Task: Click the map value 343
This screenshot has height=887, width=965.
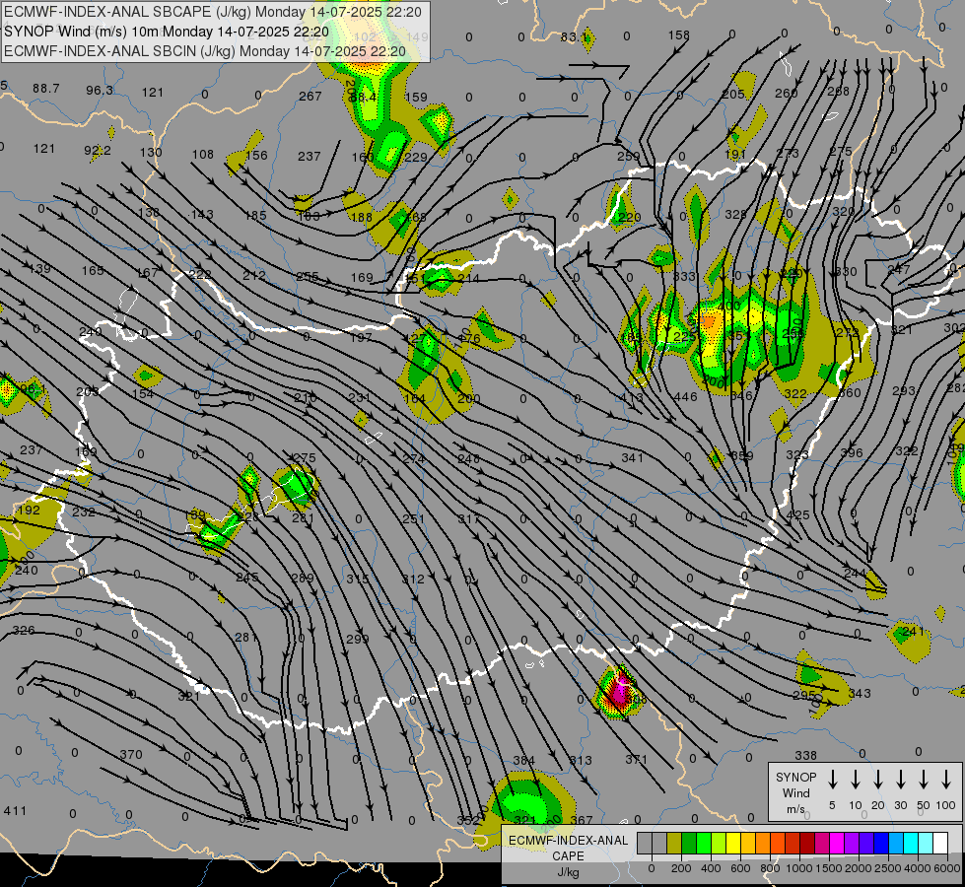Action: 860,694
